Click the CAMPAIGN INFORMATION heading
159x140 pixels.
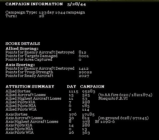point(34,4)
